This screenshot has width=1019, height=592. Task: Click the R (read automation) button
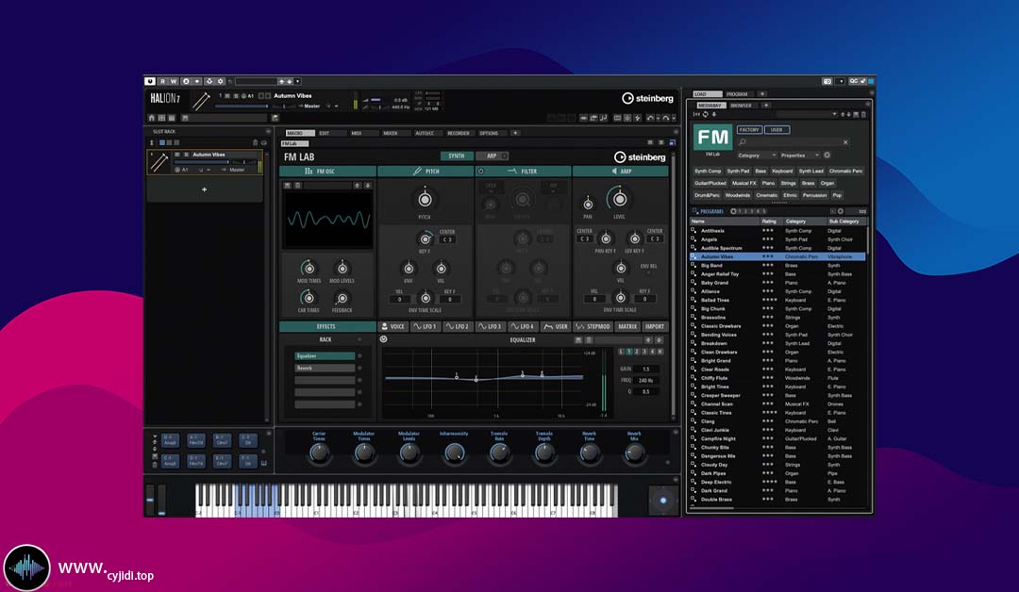click(x=162, y=81)
